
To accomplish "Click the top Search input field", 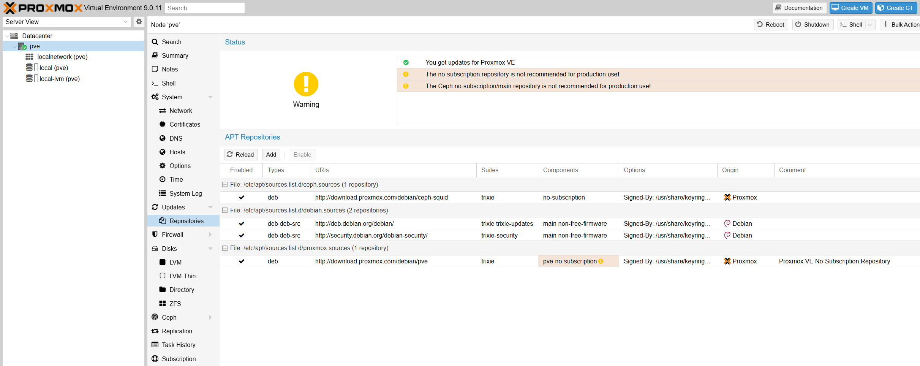I will point(205,8).
